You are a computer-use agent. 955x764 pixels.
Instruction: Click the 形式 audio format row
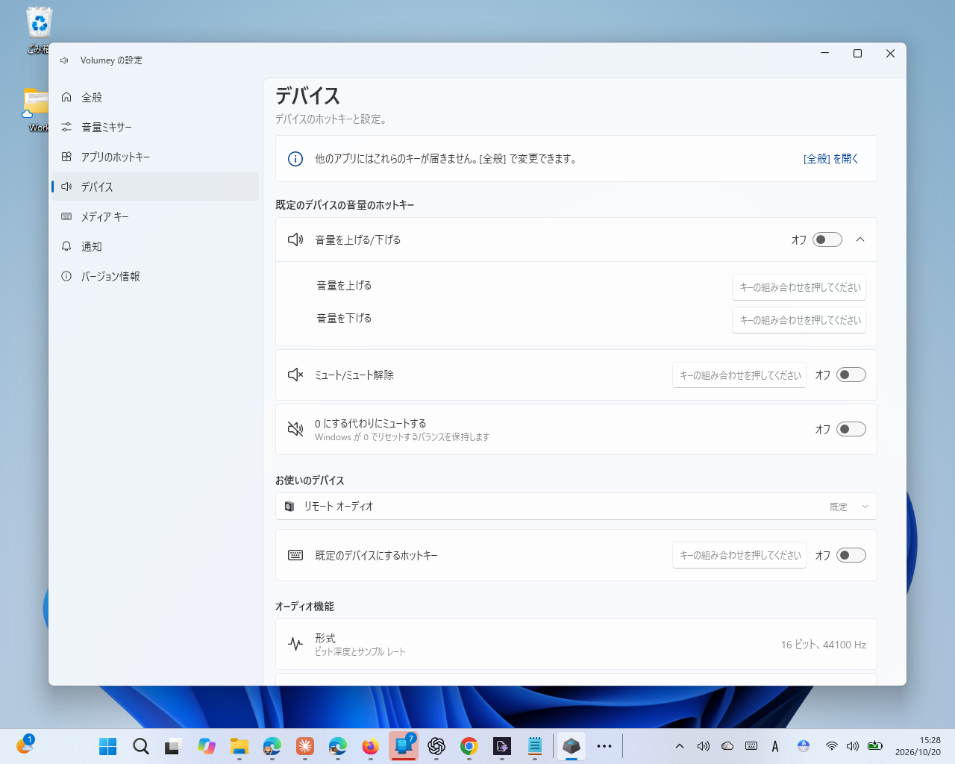pyautogui.click(x=576, y=645)
